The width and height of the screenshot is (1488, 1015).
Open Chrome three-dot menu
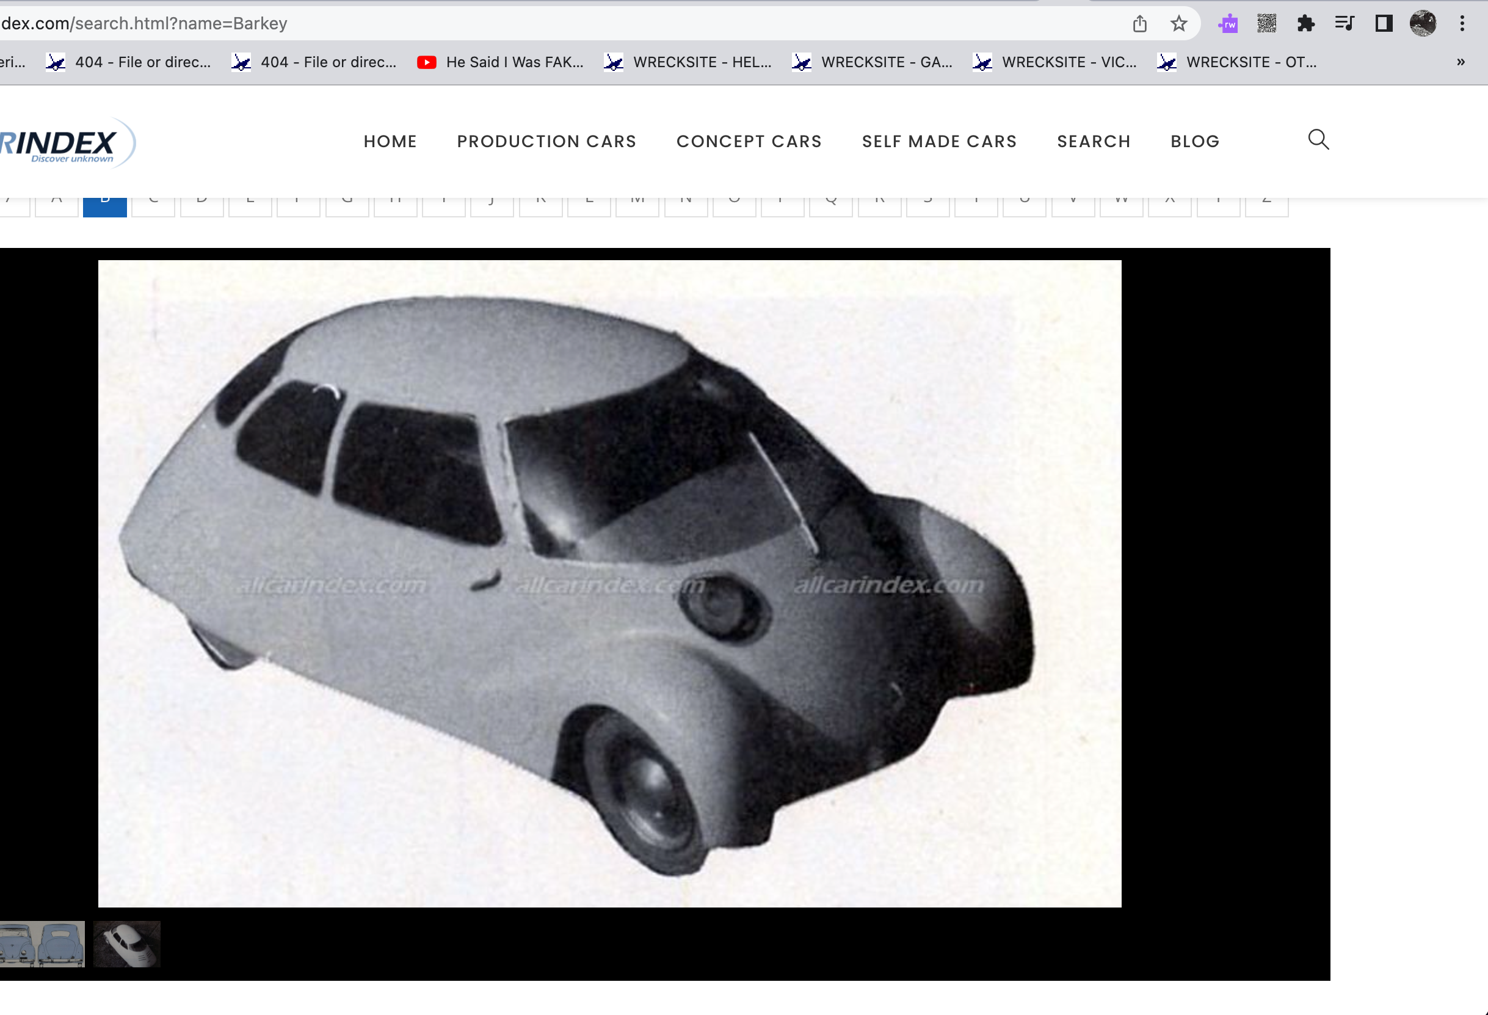coord(1462,24)
